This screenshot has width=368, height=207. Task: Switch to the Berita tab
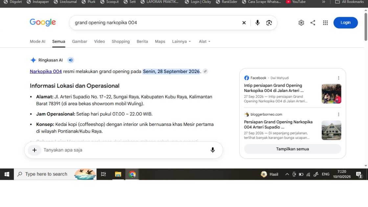pos(142,41)
